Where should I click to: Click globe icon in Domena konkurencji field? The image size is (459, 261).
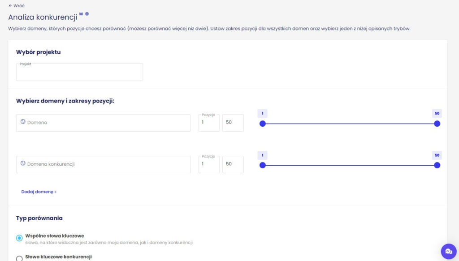23,163
